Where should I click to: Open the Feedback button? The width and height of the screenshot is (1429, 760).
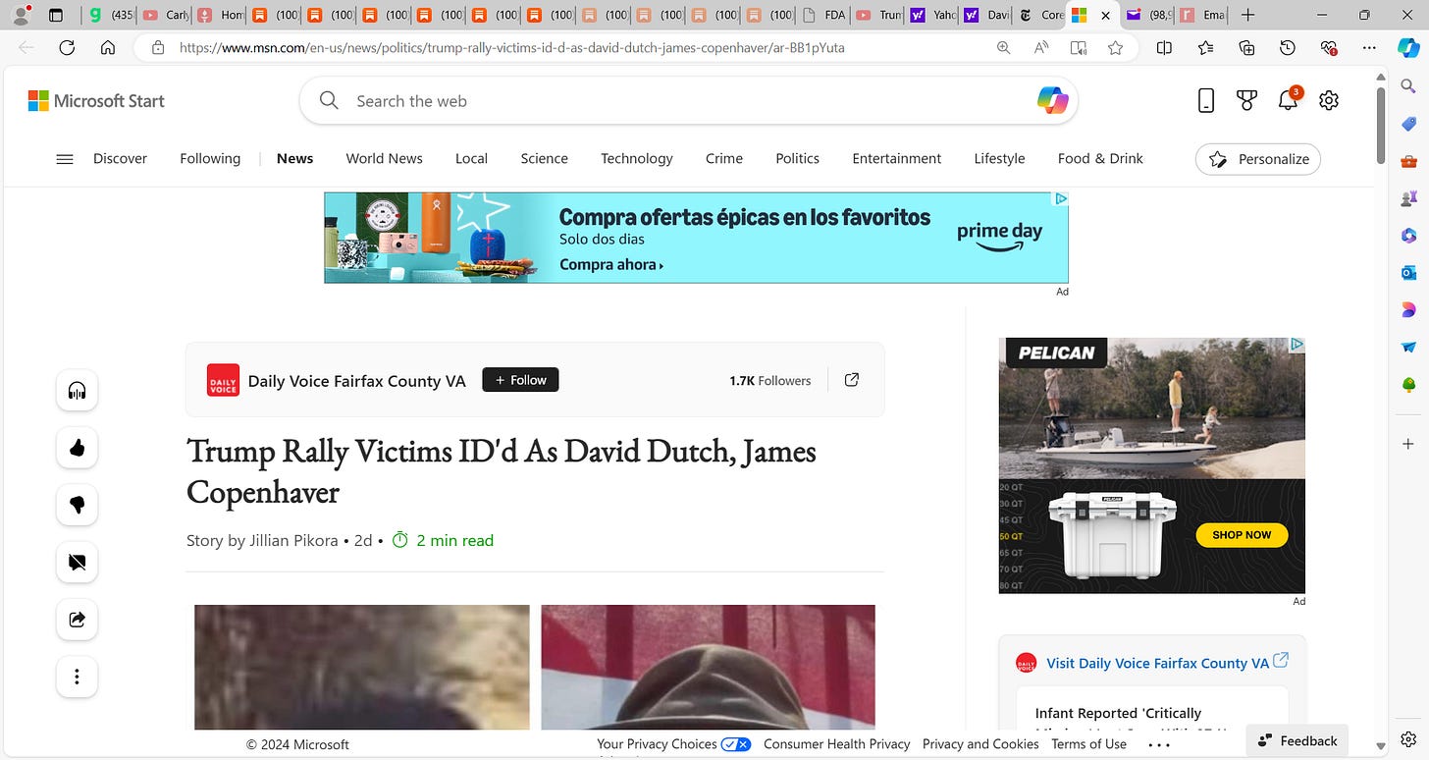tap(1297, 740)
